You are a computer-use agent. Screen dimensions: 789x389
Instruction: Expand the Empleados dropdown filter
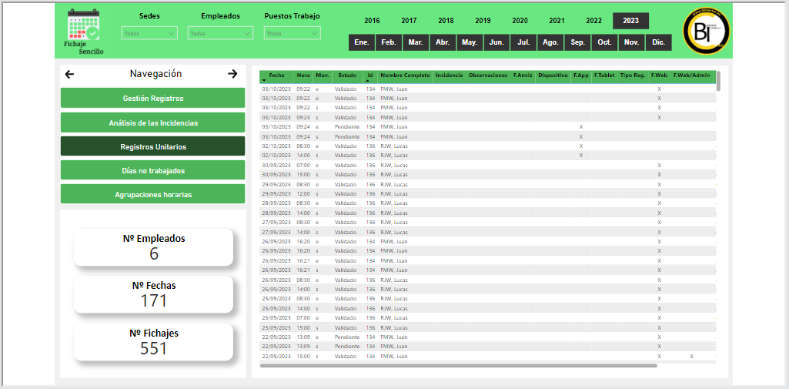(x=220, y=33)
